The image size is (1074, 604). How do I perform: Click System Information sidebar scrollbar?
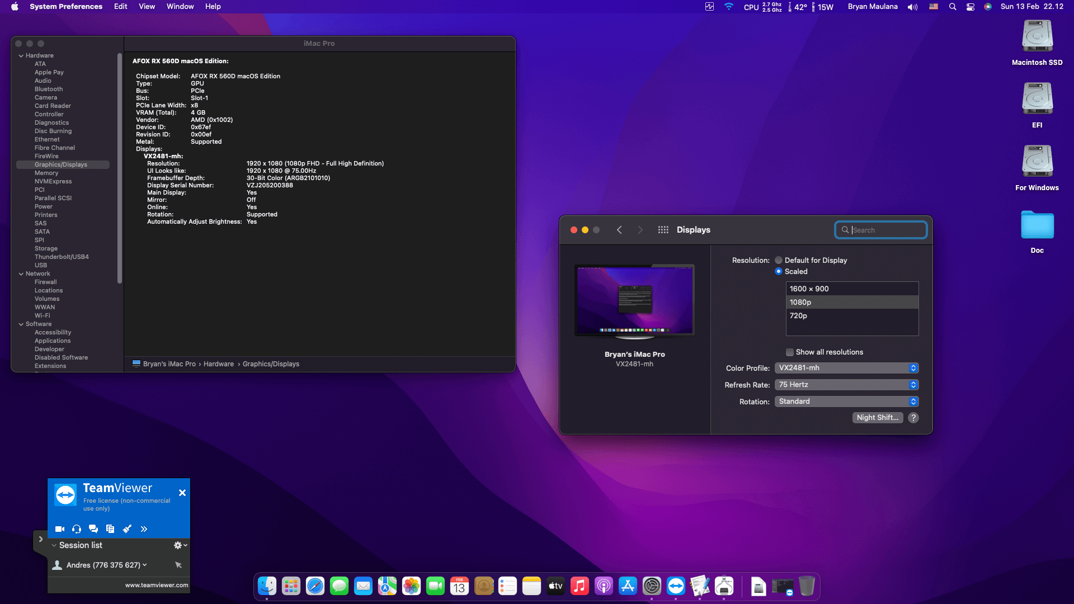point(120,168)
